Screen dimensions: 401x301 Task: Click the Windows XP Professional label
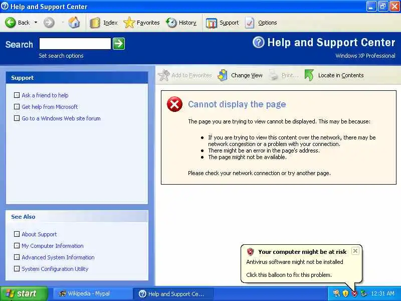point(365,56)
